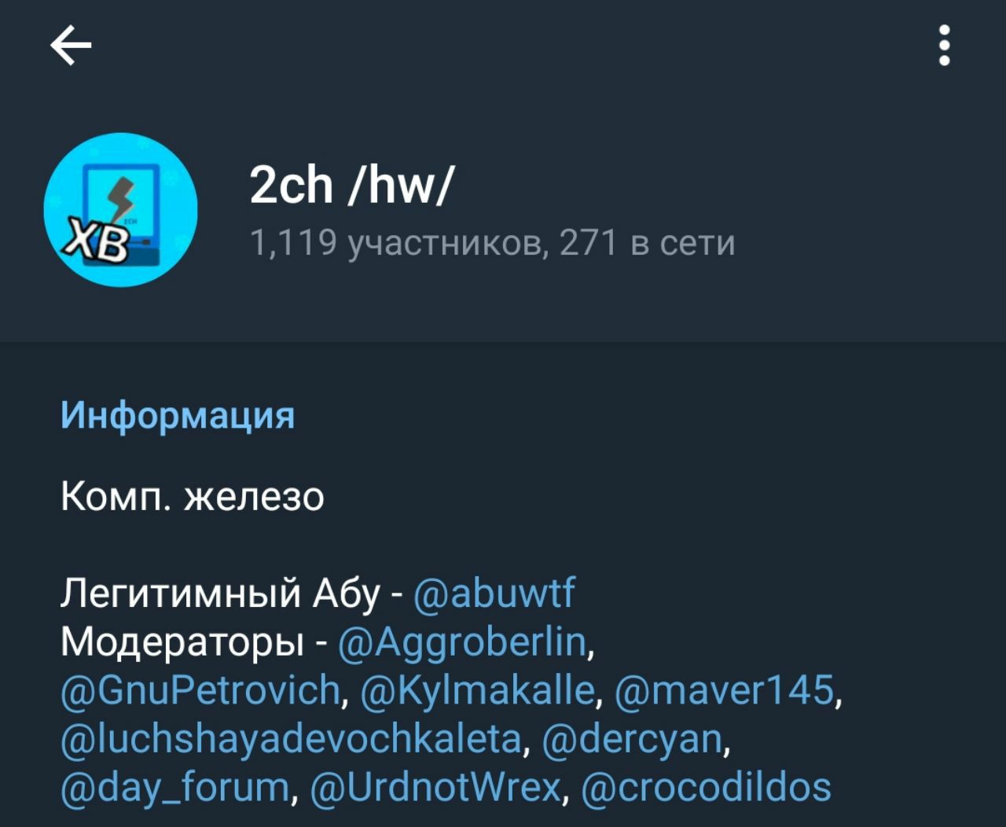The image size is (1006, 827).
Task: Open the @GnuPetrovich mention
Action: point(200,689)
